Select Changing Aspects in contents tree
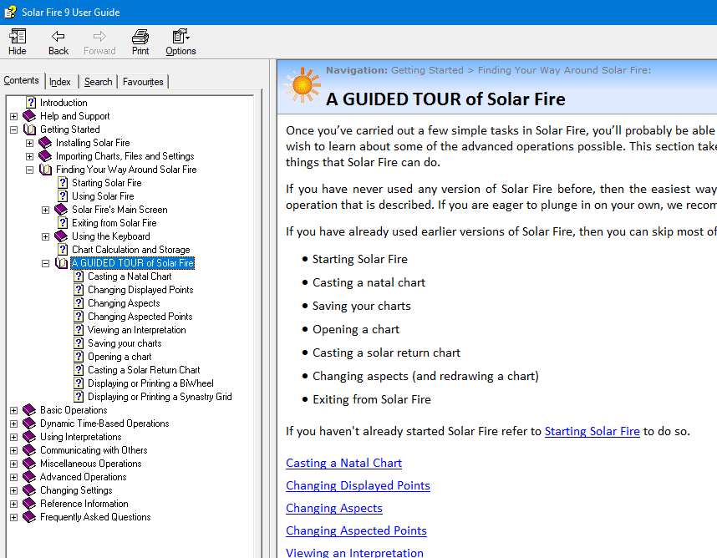Viewport: 717px width, 558px height. pyautogui.click(x=124, y=303)
